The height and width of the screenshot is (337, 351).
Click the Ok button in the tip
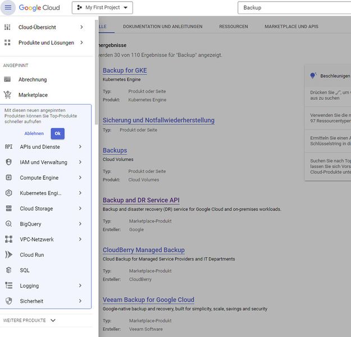click(x=57, y=134)
